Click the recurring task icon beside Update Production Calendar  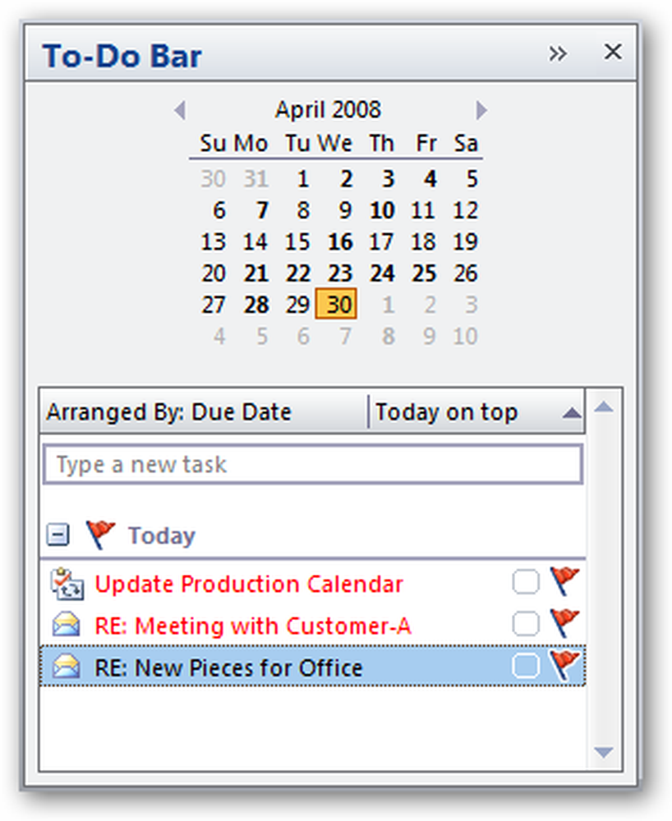pyautogui.click(x=67, y=583)
